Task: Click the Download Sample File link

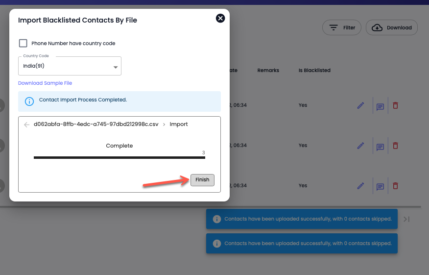Action: (45, 83)
